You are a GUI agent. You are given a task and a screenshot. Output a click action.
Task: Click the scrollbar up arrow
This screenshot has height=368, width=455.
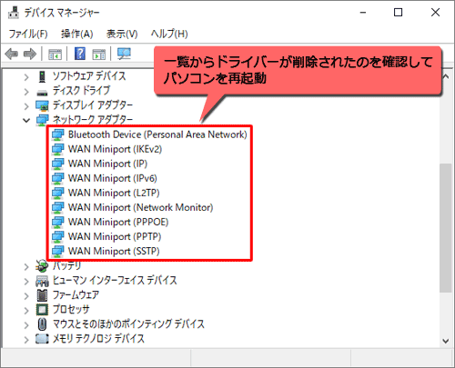pyautogui.click(x=445, y=76)
